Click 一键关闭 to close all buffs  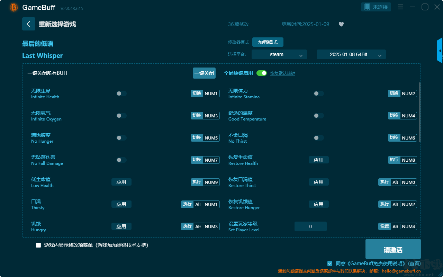coord(204,73)
